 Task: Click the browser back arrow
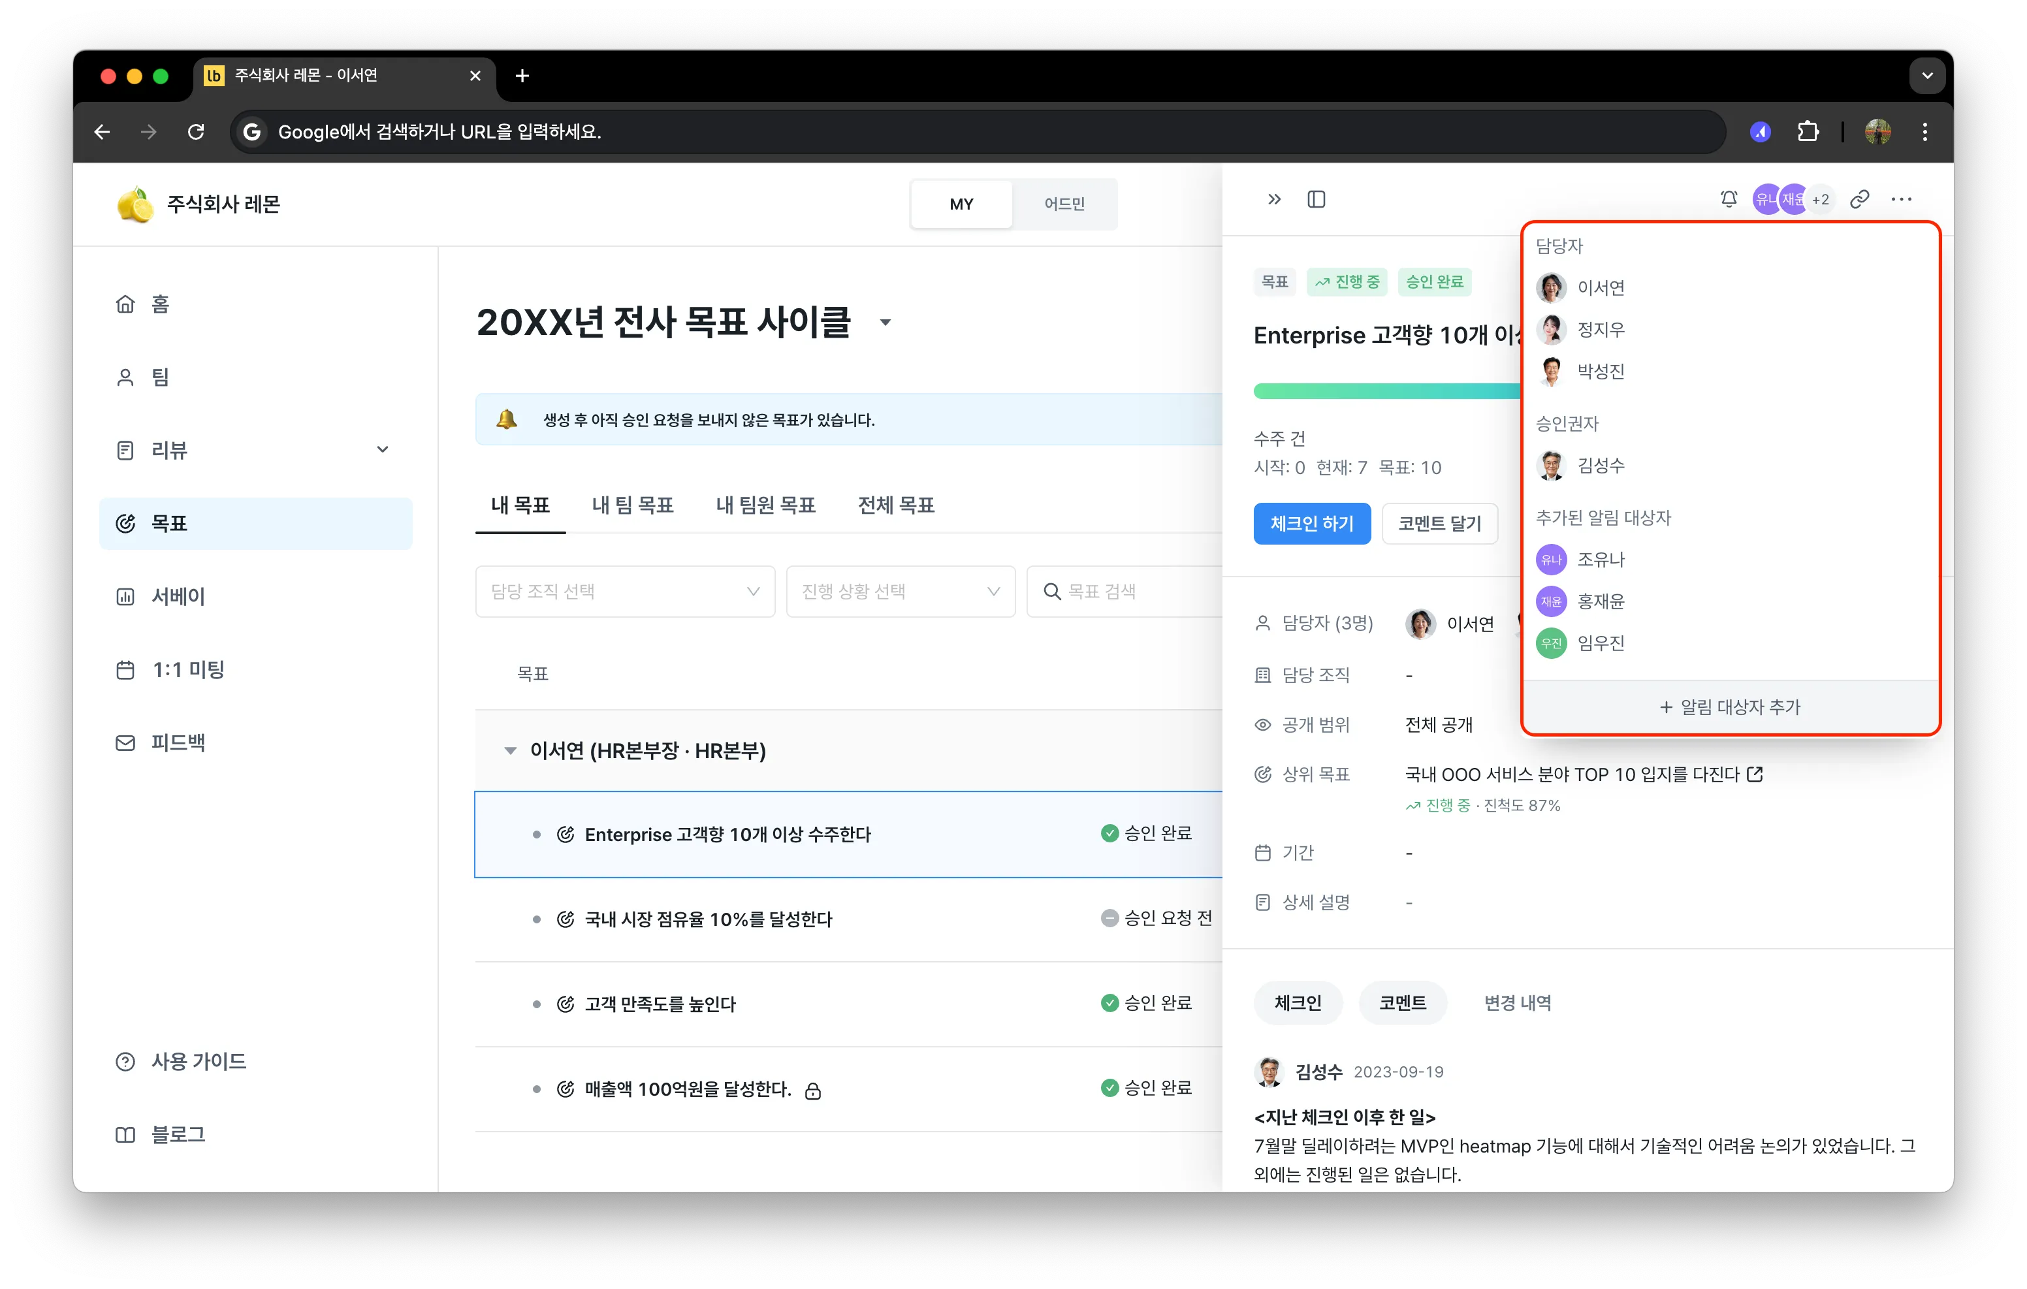coord(102,131)
